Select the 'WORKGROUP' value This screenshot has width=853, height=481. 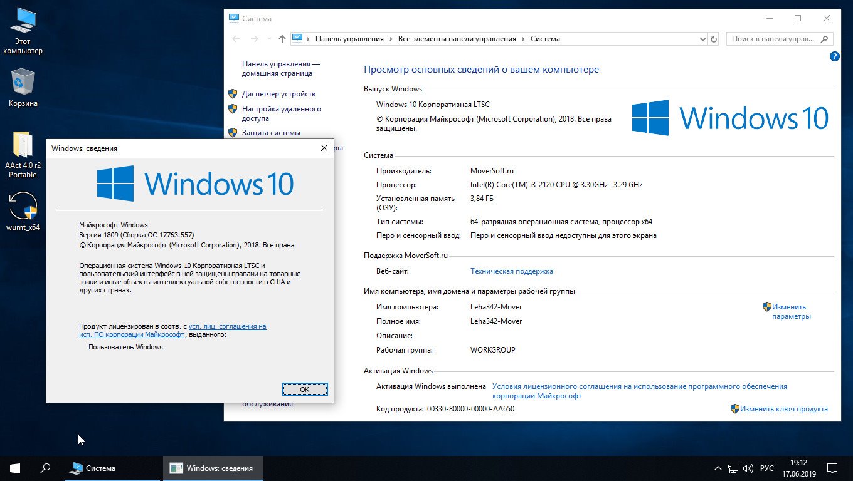click(x=493, y=350)
